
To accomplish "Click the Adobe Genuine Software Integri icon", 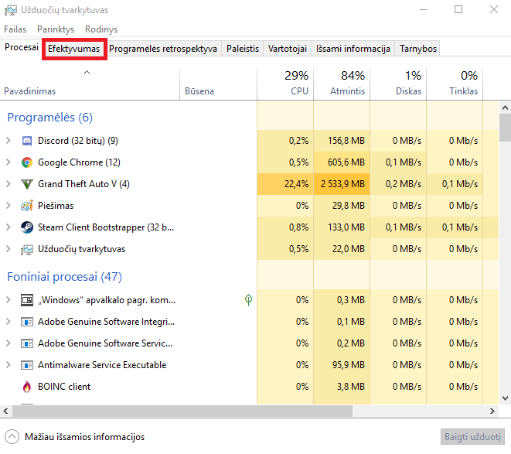I will pos(27,322).
